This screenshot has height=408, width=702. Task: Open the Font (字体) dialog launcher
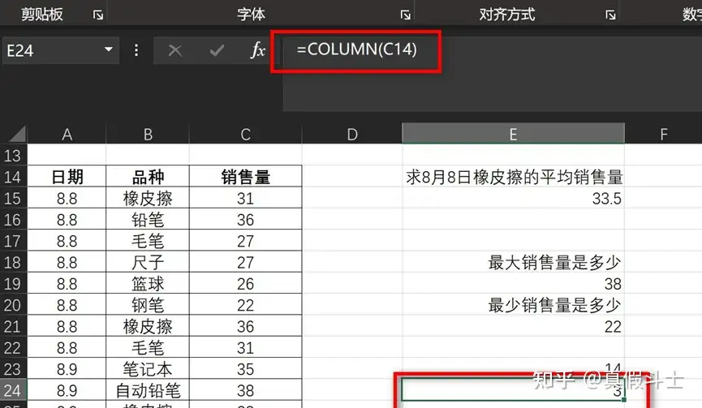coord(406,15)
